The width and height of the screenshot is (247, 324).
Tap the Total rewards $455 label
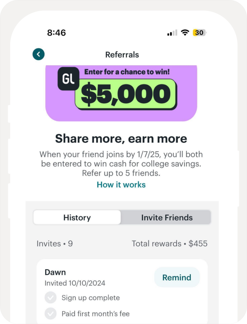click(x=169, y=244)
